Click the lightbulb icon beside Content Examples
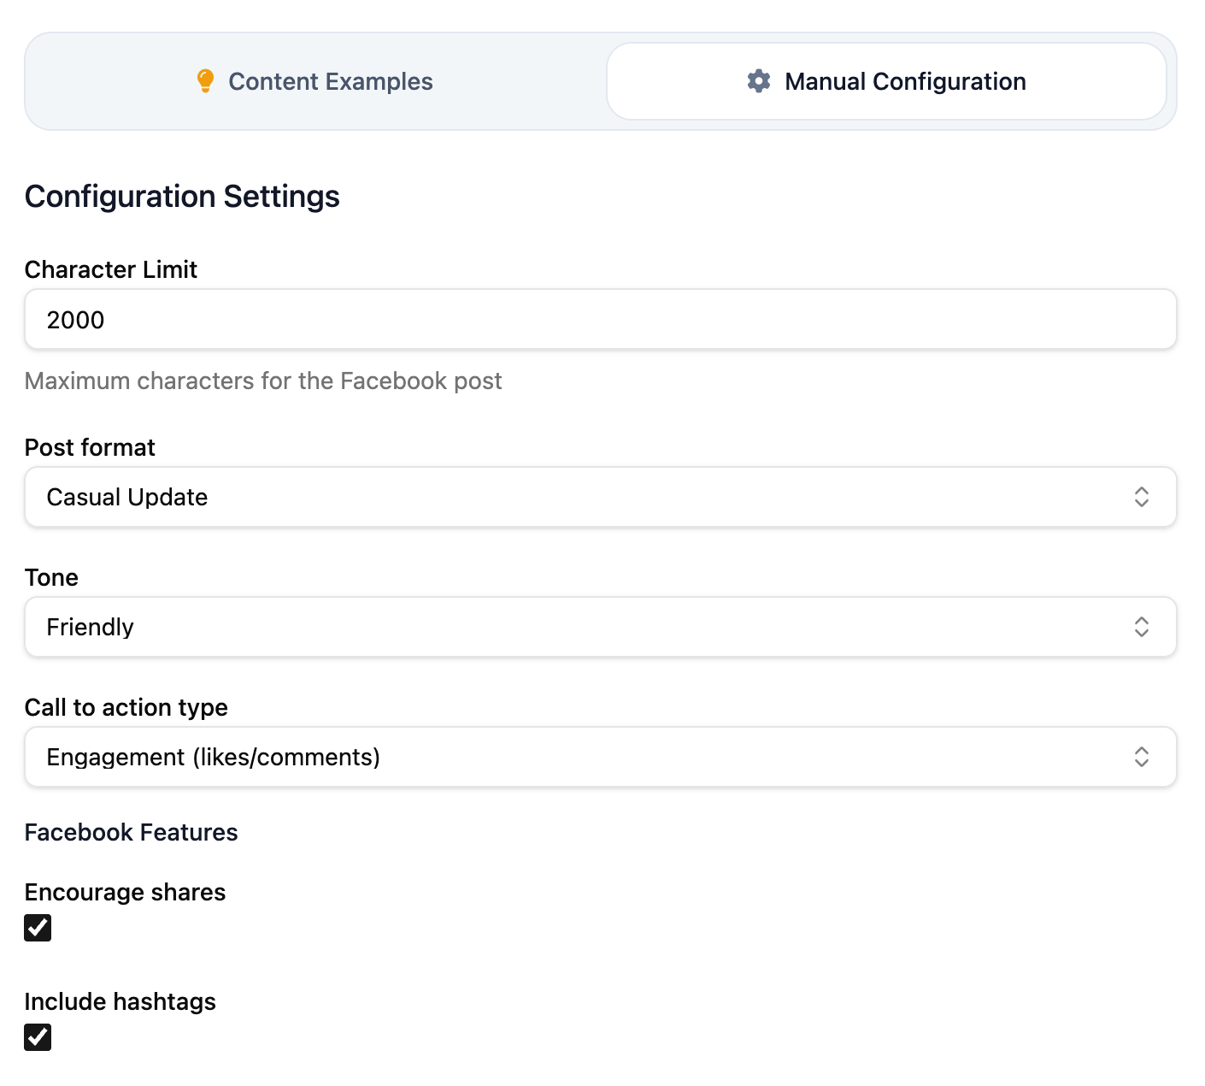This screenshot has width=1205, height=1086. point(205,81)
